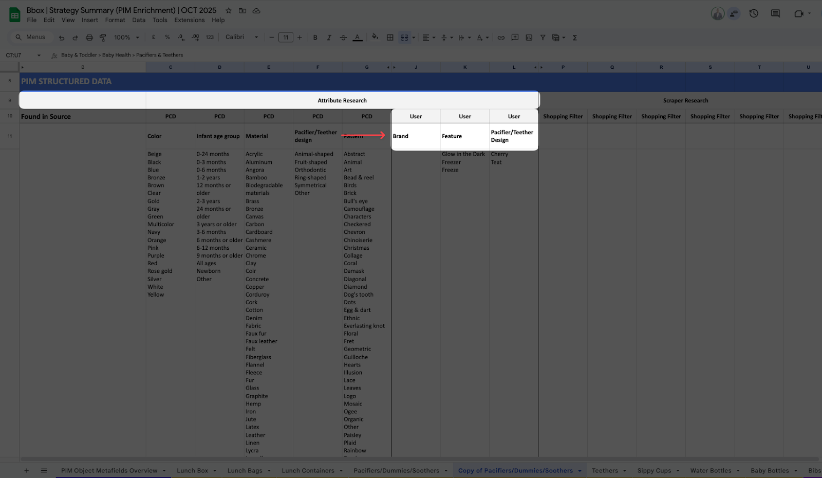Click the undo icon
Screen dimensions: 822x478
62,38
